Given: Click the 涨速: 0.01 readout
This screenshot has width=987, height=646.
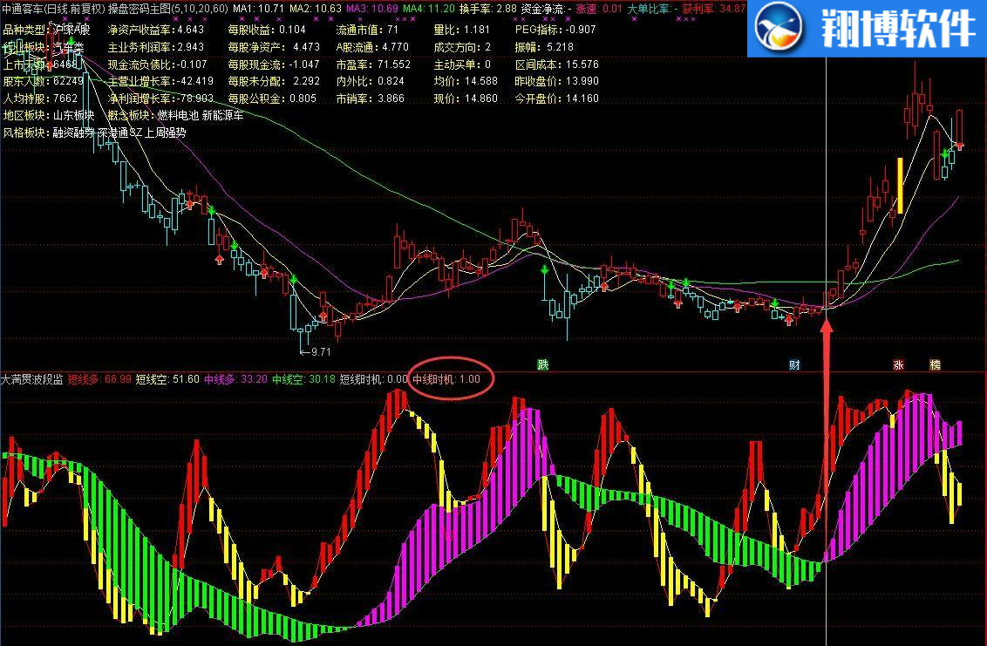Looking at the screenshot, I should [x=599, y=9].
